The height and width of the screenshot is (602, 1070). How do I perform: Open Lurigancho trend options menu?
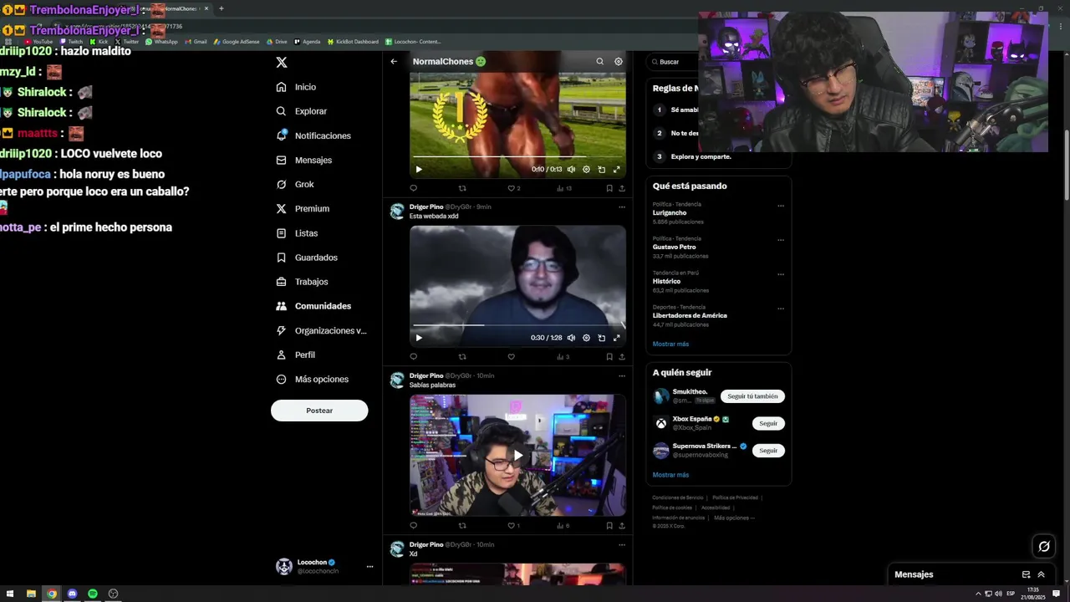[781, 206]
